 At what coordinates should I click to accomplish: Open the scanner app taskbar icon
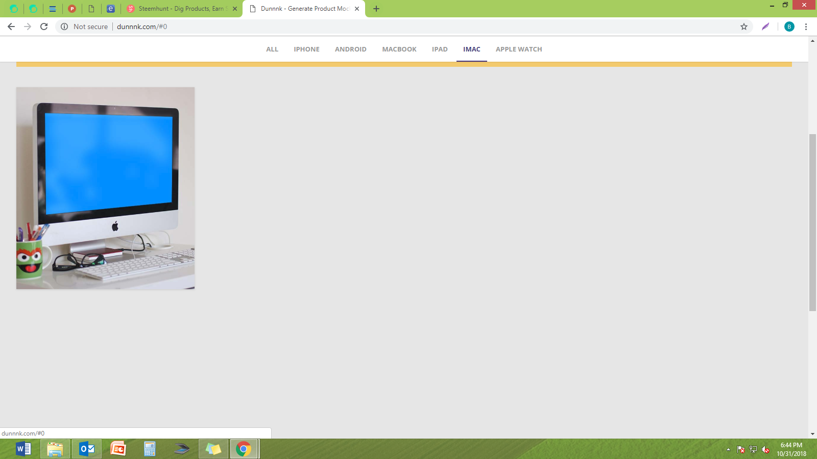pyautogui.click(x=182, y=449)
